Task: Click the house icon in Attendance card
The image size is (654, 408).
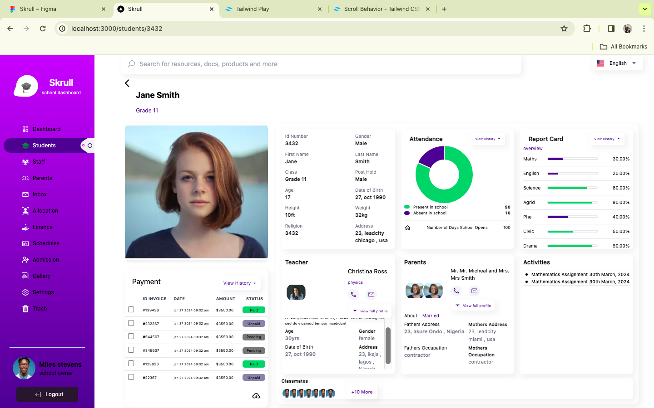Action: point(407,228)
